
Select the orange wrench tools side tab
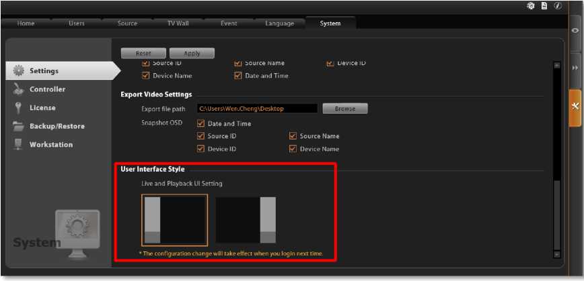point(575,107)
